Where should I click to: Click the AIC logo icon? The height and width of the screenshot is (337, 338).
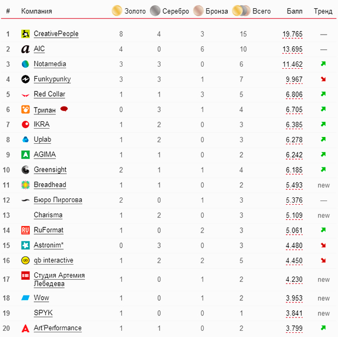coord(25,49)
